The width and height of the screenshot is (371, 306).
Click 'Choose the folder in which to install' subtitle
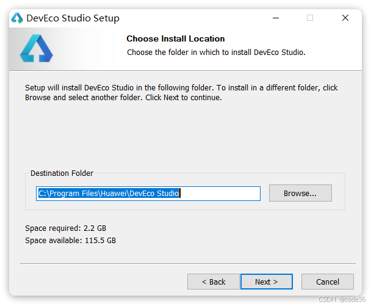216,53
